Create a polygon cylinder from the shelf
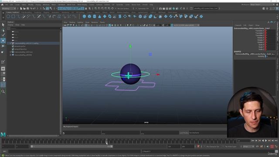The image size is (279, 157). (95, 17)
